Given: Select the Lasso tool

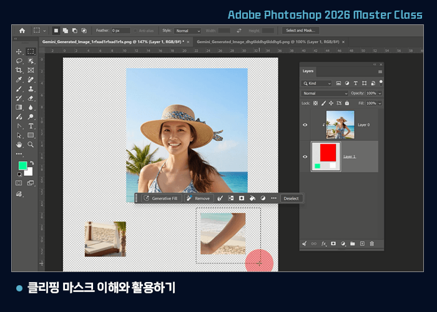Looking at the screenshot, I should pos(19,61).
